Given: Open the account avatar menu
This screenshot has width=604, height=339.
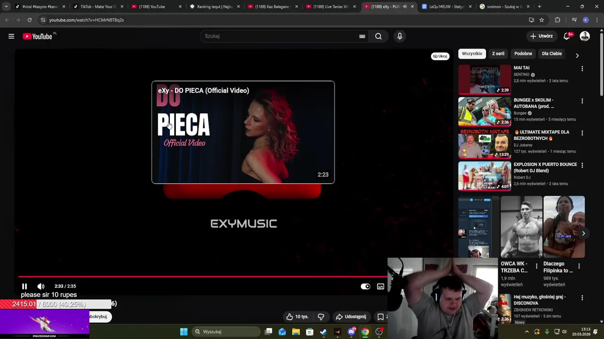Looking at the screenshot, I should [585, 36].
